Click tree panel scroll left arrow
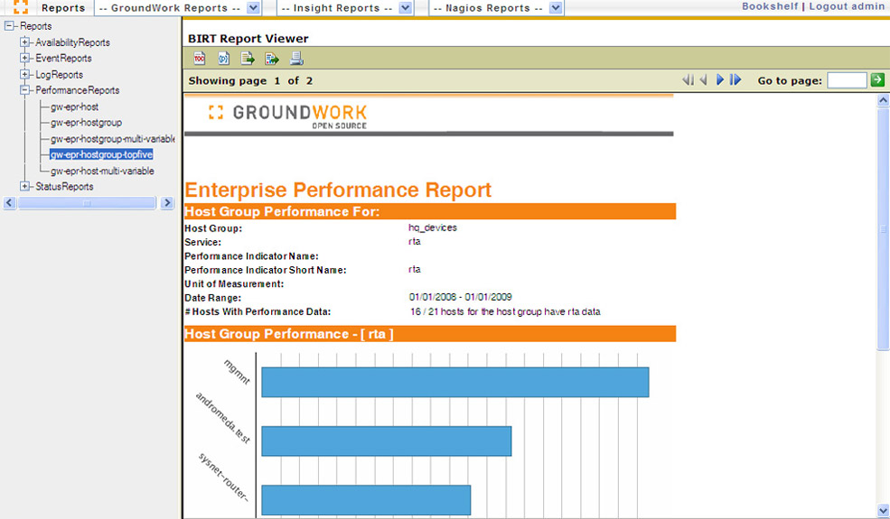This screenshot has height=519, width=890. coord(9,202)
